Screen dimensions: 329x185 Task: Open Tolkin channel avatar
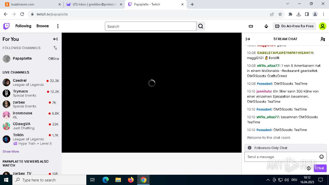pyautogui.click(x=6, y=139)
